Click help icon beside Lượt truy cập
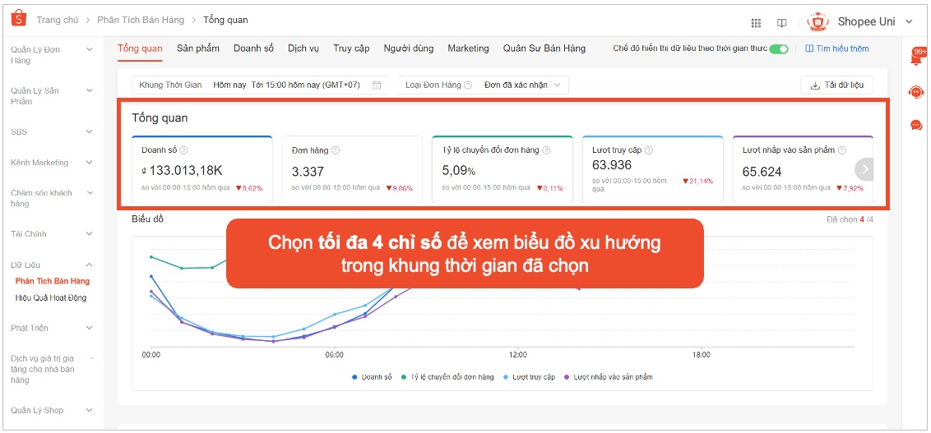Image resolution: width=931 pixels, height=433 pixels. pos(648,150)
